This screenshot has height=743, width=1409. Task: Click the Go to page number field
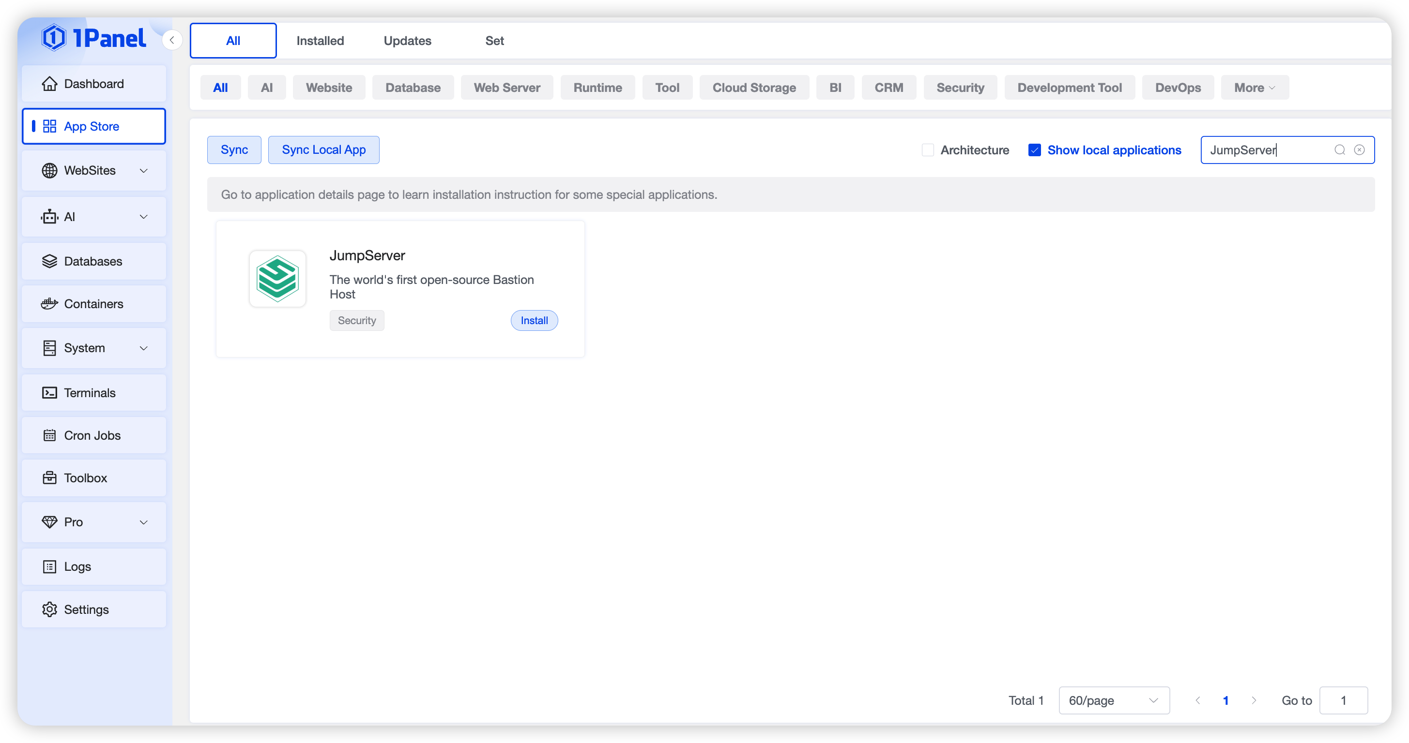pyautogui.click(x=1343, y=700)
